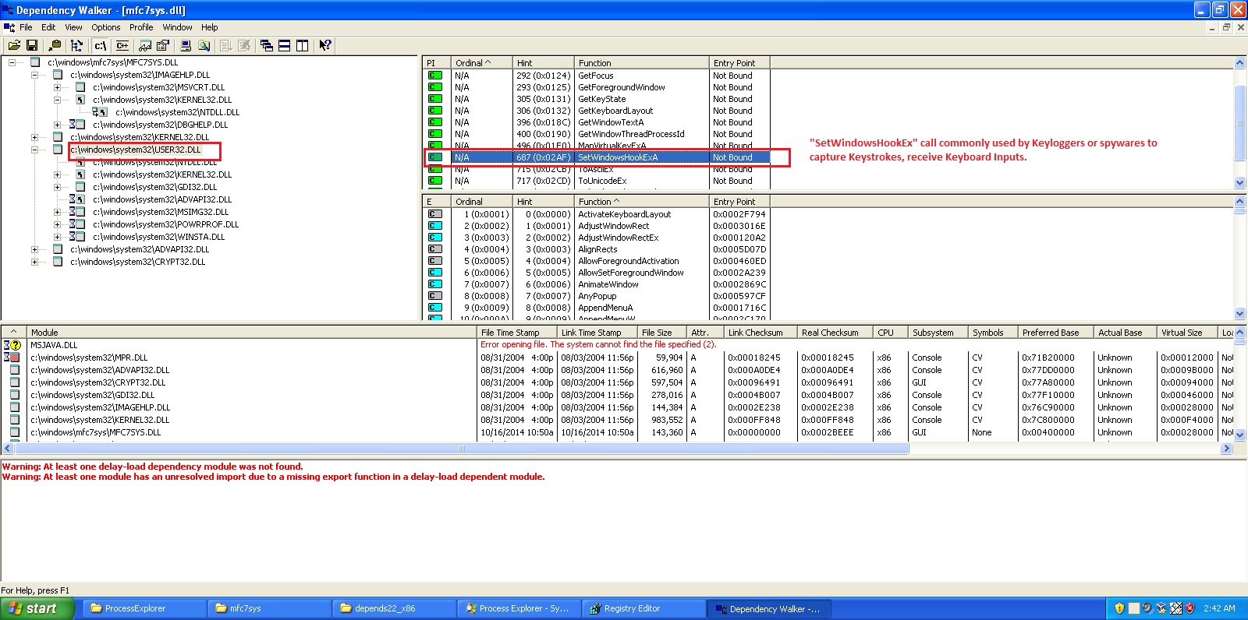Click the Tile Horizontally toolbar icon

click(x=285, y=46)
